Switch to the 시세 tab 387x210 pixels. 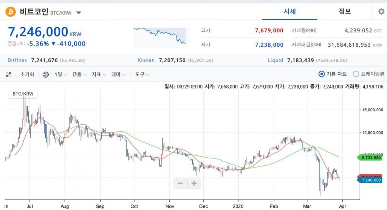(289, 11)
